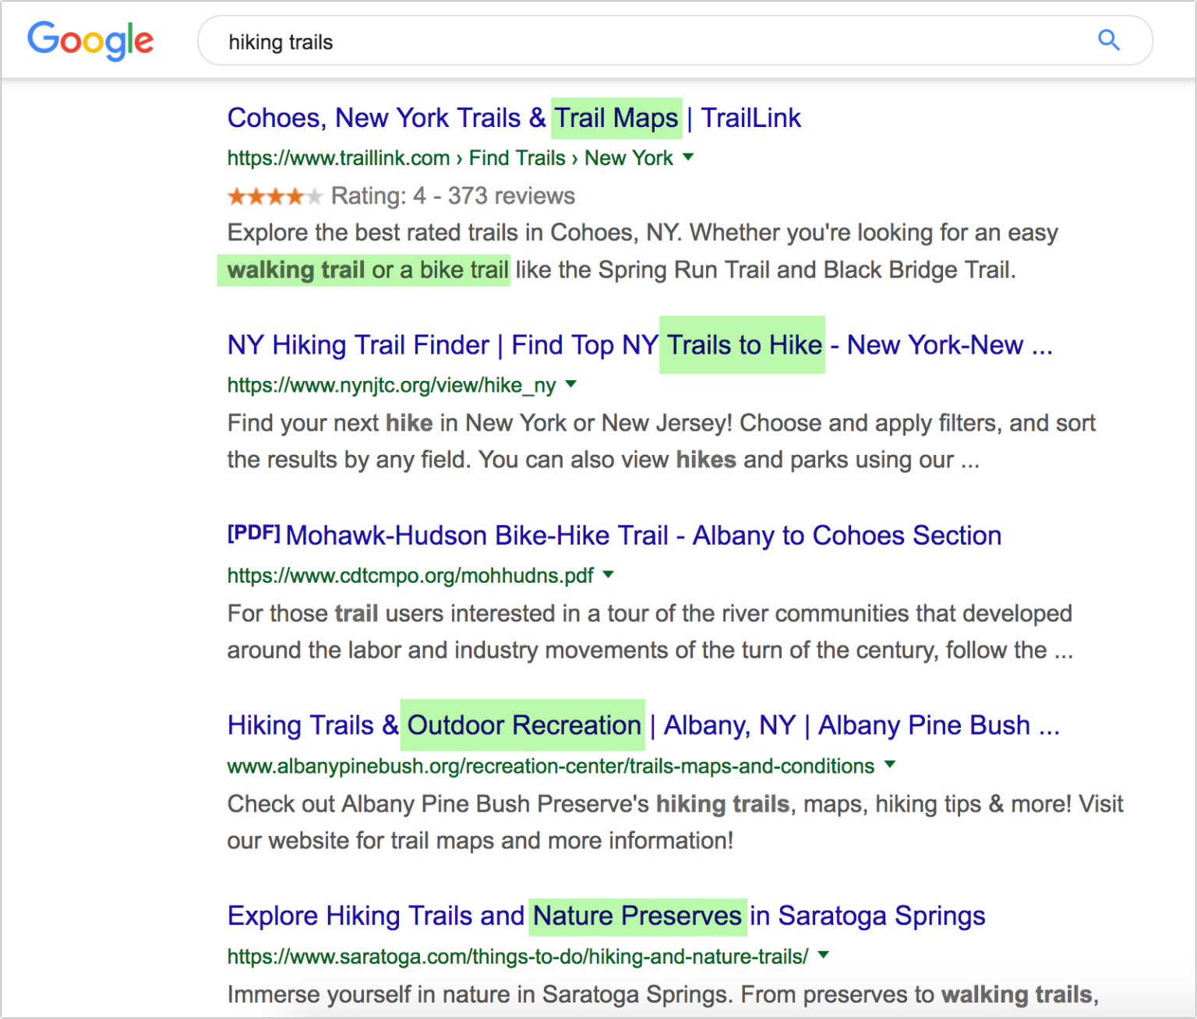Click the star rating under the TrailLink result

(x=274, y=196)
